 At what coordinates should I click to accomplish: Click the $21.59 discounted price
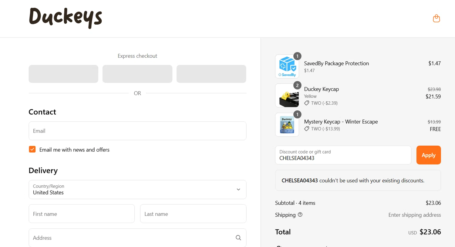pyautogui.click(x=433, y=96)
